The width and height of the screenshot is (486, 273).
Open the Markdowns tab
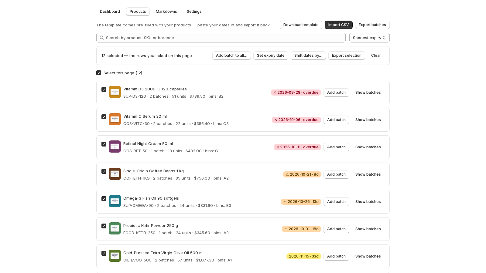click(x=166, y=12)
